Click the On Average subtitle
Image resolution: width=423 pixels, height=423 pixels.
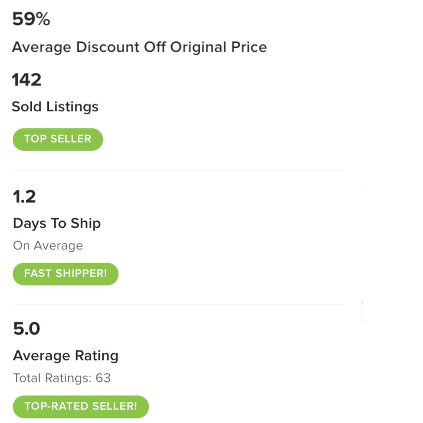[48, 246]
